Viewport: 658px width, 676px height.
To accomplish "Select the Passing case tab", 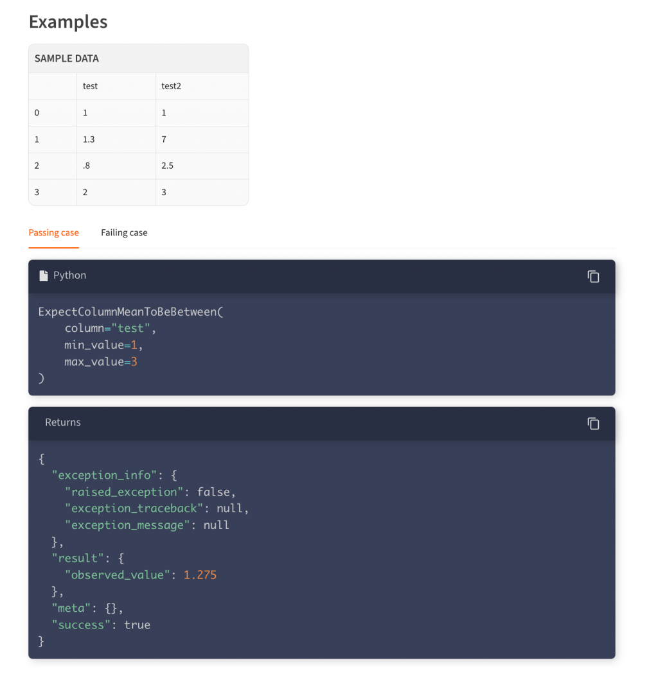I will pyautogui.click(x=54, y=232).
